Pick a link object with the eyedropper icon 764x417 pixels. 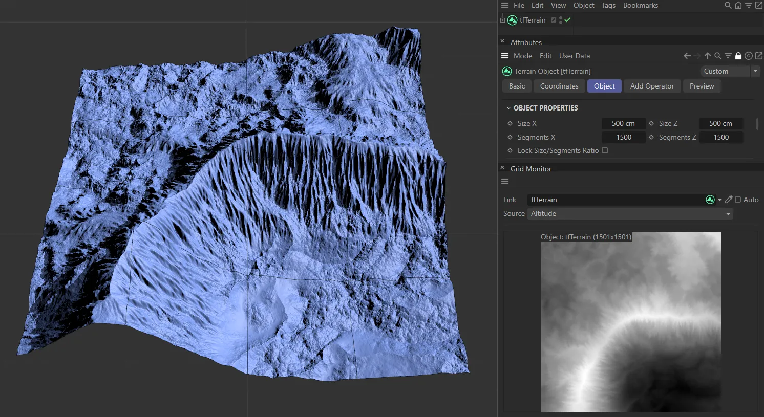pyautogui.click(x=729, y=200)
